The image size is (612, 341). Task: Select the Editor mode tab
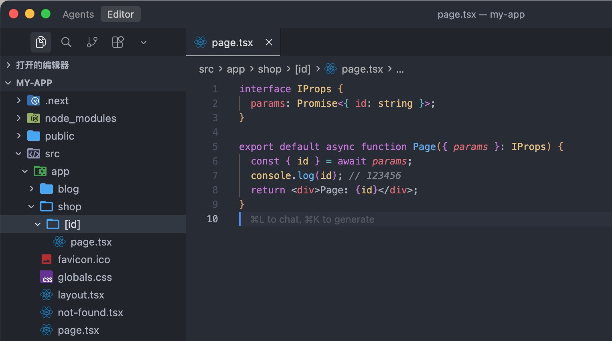tap(120, 14)
